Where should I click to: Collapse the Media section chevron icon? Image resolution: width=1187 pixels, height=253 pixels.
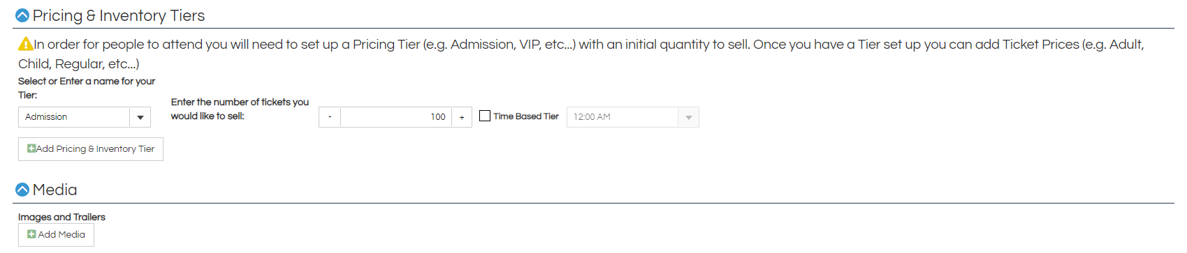[22, 190]
